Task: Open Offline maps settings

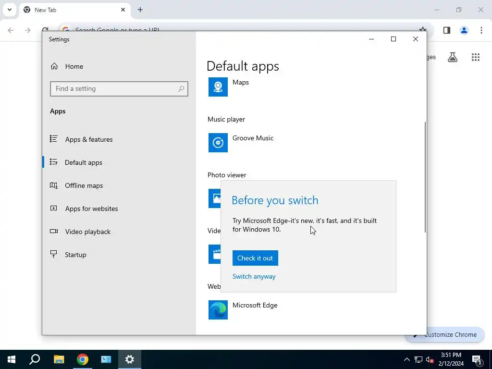Action: click(x=76, y=185)
